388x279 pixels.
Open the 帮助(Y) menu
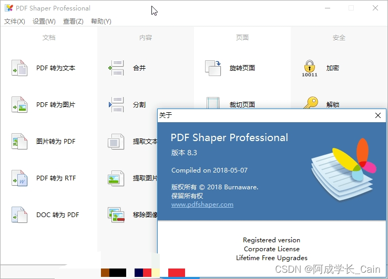[101, 22]
